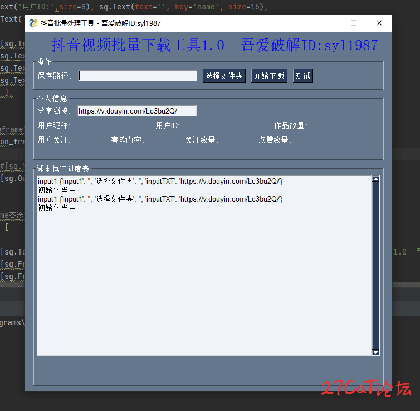The image size is (420, 411).
Task: Click the last 初始化当中 log line
Action: (x=56, y=208)
